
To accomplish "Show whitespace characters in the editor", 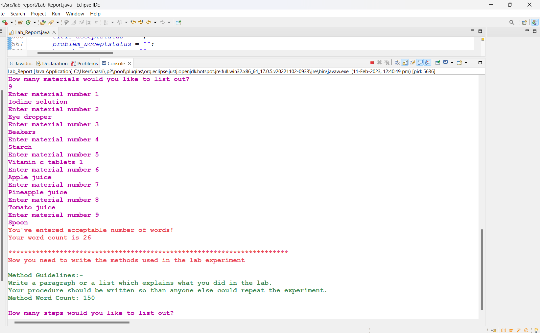I will coord(96,22).
